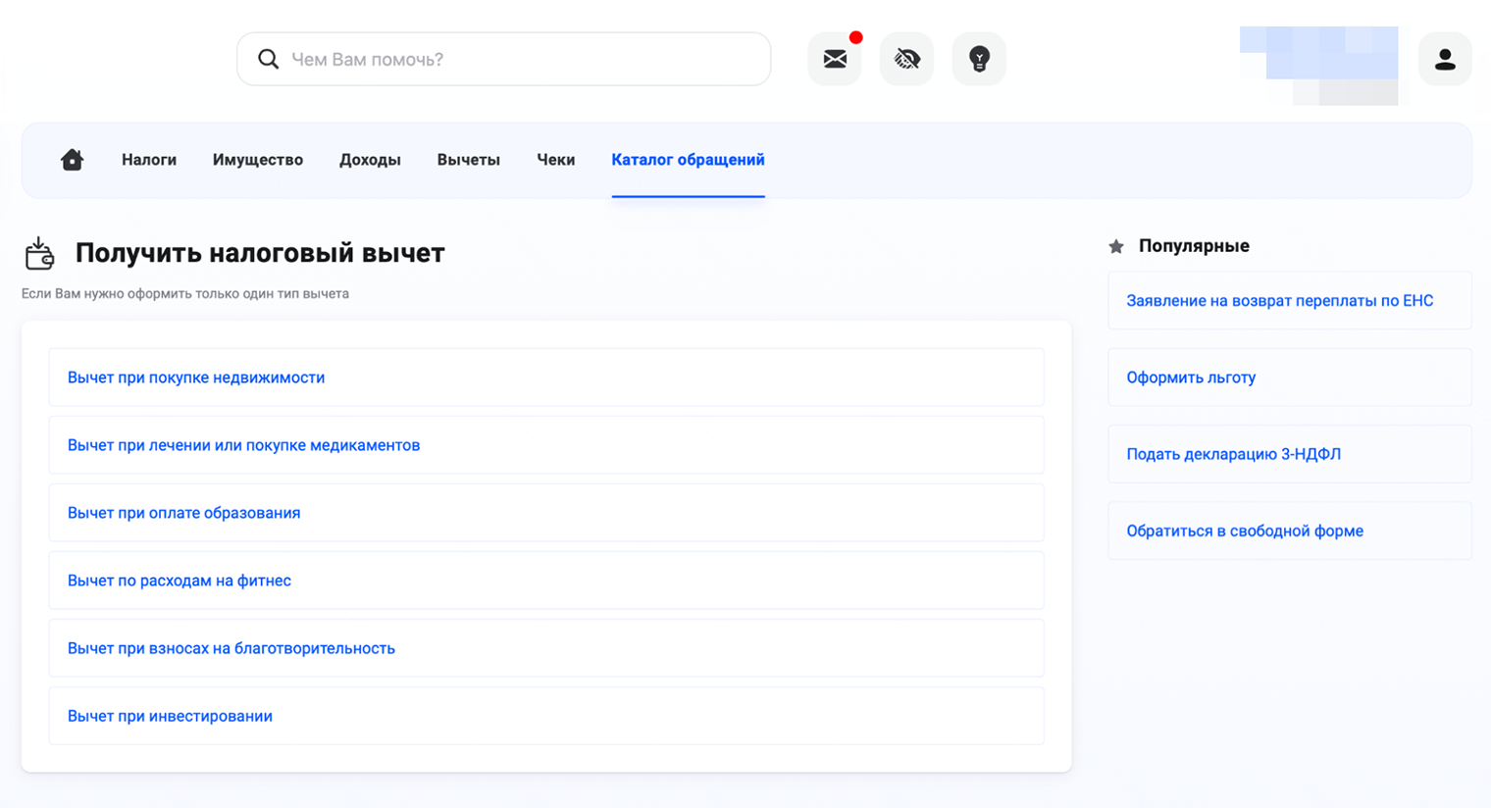Open 'Вычет при покупке недвижимости'

click(x=546, y=378)
